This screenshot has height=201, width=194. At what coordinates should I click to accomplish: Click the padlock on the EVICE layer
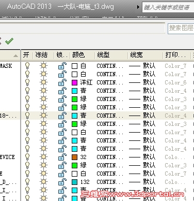point(62,157)
